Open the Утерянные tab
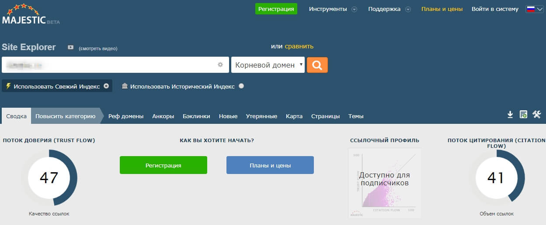The width and height of the screenshot is (546, 225). [x=261, y=116]
